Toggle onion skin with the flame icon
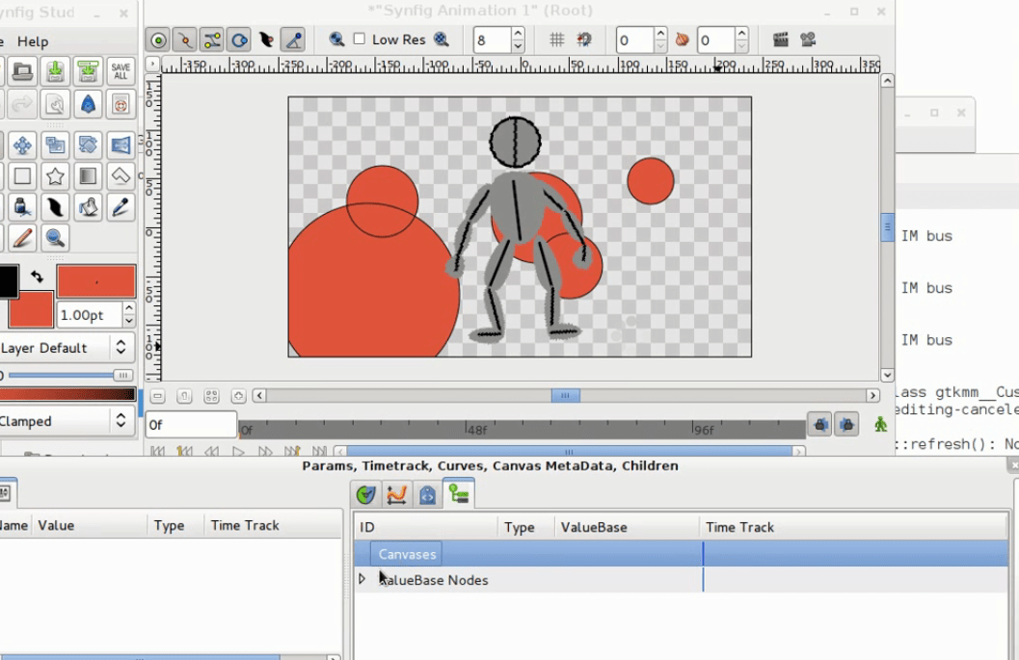1019x660 pixels. click(683, 40)
